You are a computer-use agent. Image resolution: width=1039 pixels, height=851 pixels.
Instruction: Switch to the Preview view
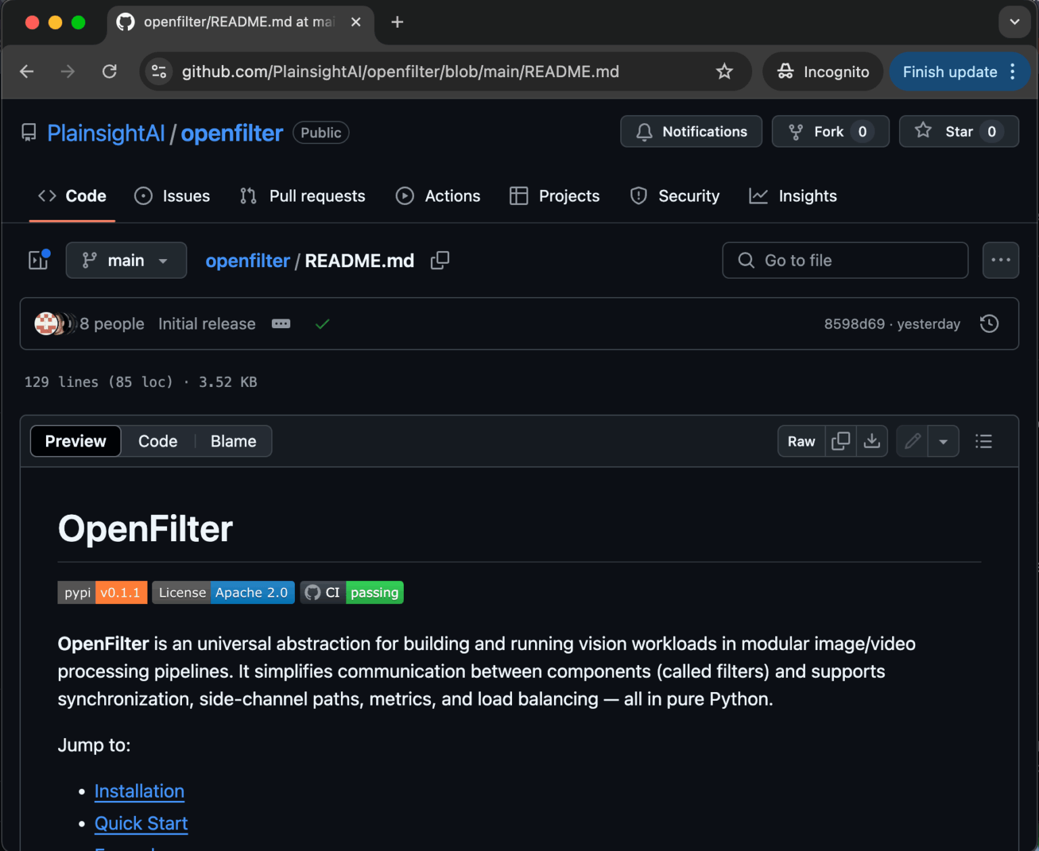[x=76, y=441]
